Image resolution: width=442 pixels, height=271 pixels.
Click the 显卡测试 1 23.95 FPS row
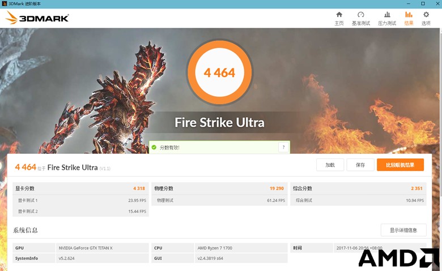coord(80,200)
